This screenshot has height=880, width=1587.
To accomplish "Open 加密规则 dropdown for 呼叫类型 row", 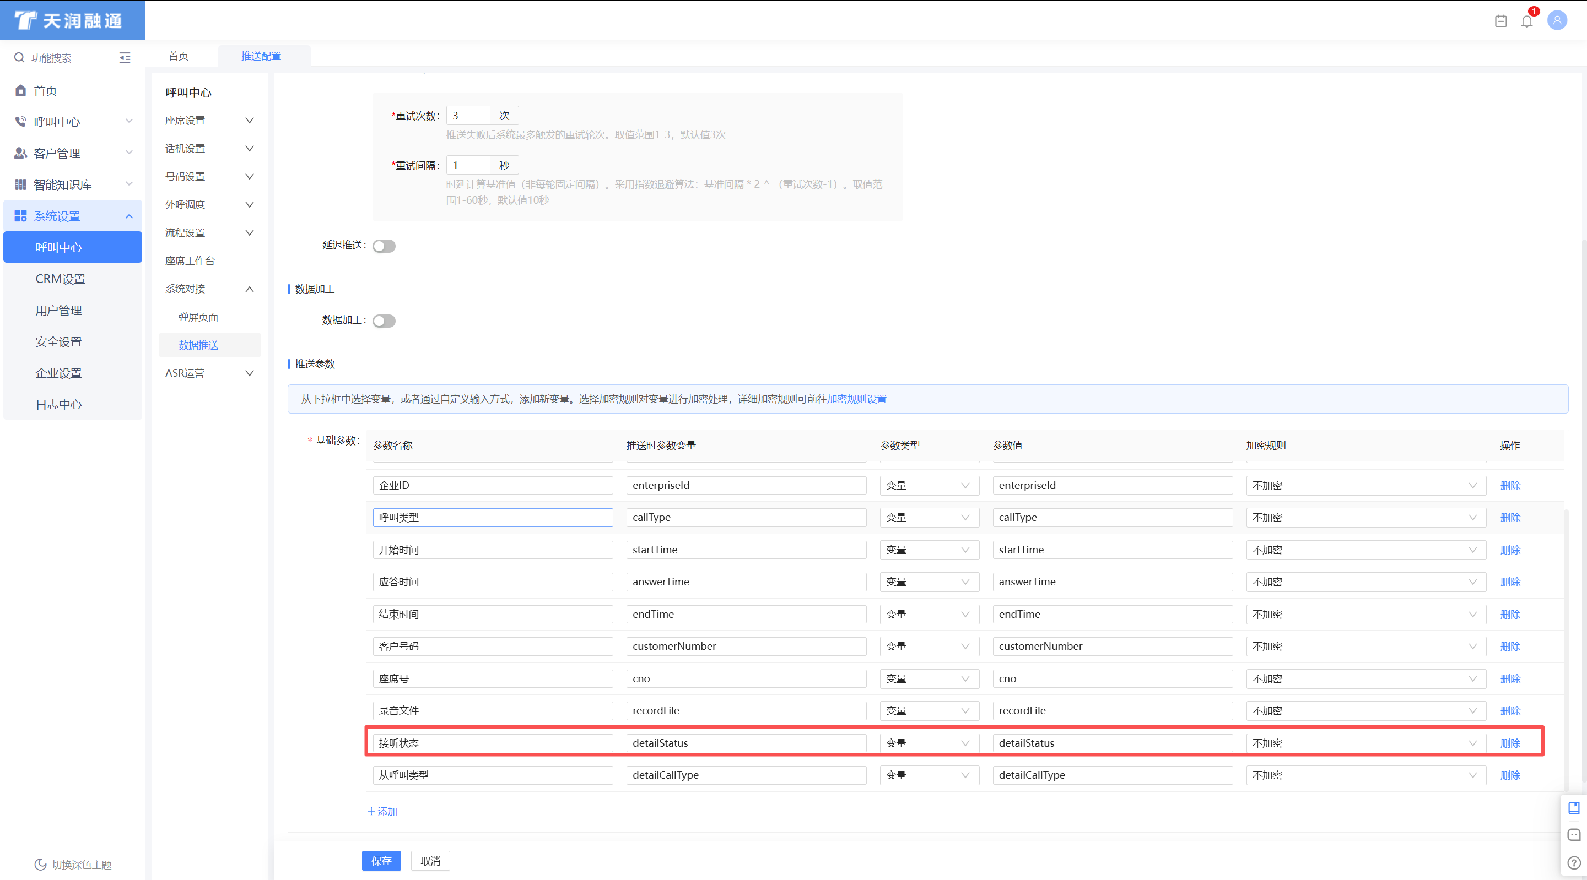I will tap(1366, 518).
